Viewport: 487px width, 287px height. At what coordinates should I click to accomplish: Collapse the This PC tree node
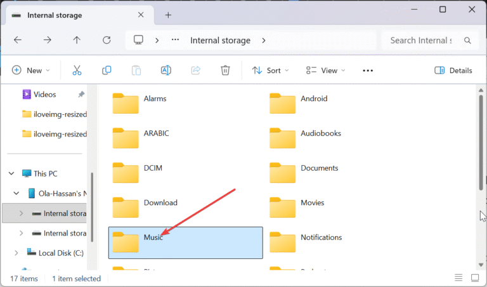(x=11, y=173)
